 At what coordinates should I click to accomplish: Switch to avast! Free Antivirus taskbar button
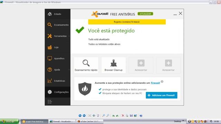tap(35, 122)
